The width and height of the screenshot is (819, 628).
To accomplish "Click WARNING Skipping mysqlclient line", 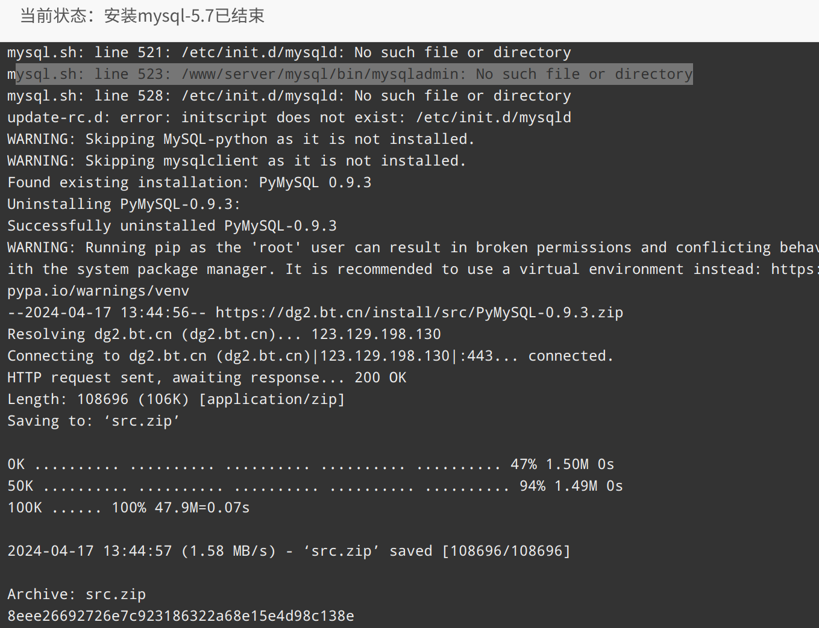I will (x=237, y=161).
